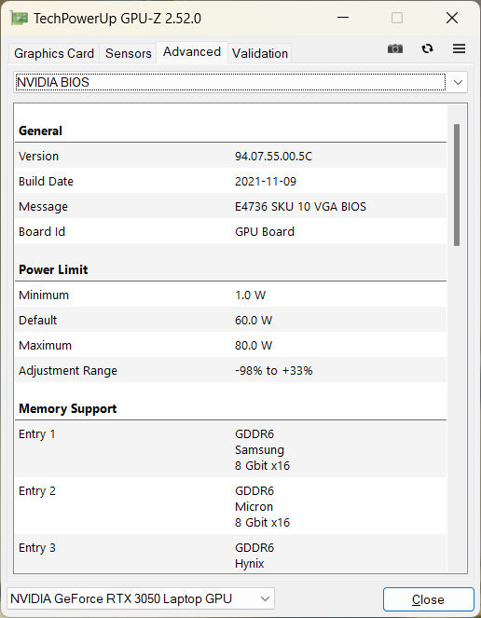The height and width of the screenshot is (618, 481).
Task: Click the Close button
Action: [x=428, y=599]
